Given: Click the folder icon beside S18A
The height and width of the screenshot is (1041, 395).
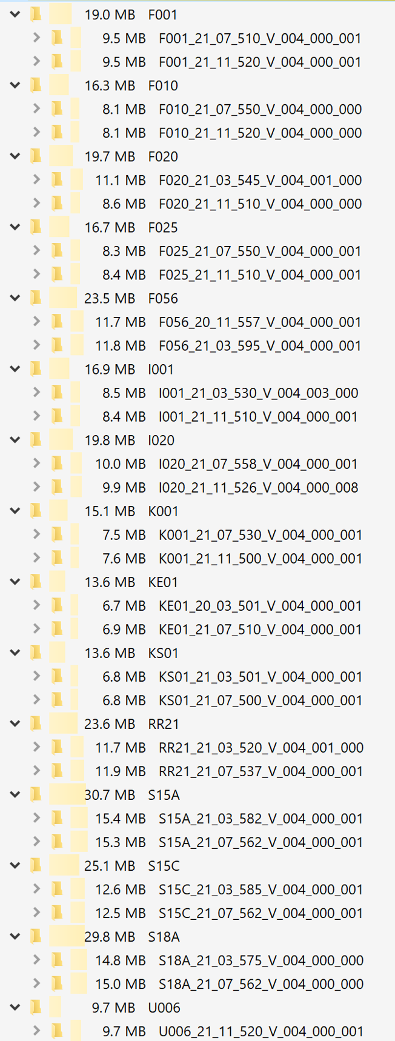Looking at the screenshot, I should (x=36, y=936).
